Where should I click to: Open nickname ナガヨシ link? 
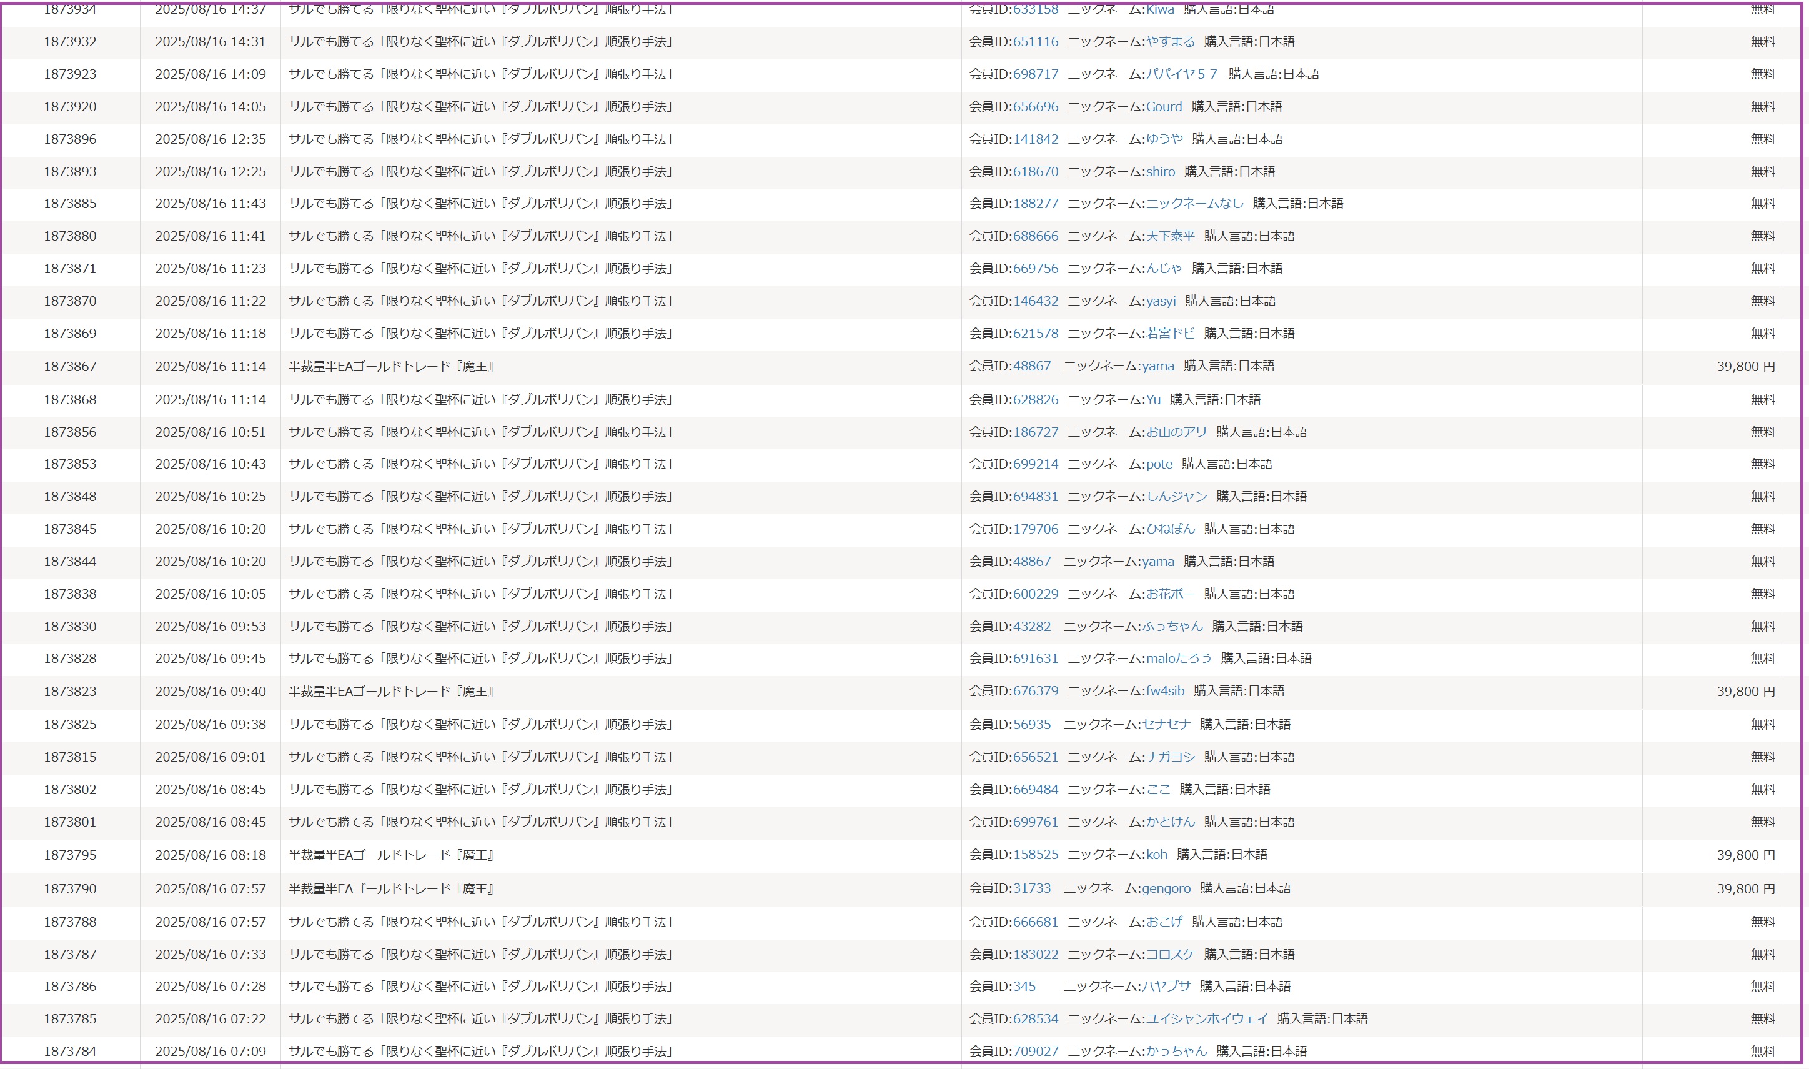coord(1170,757)
